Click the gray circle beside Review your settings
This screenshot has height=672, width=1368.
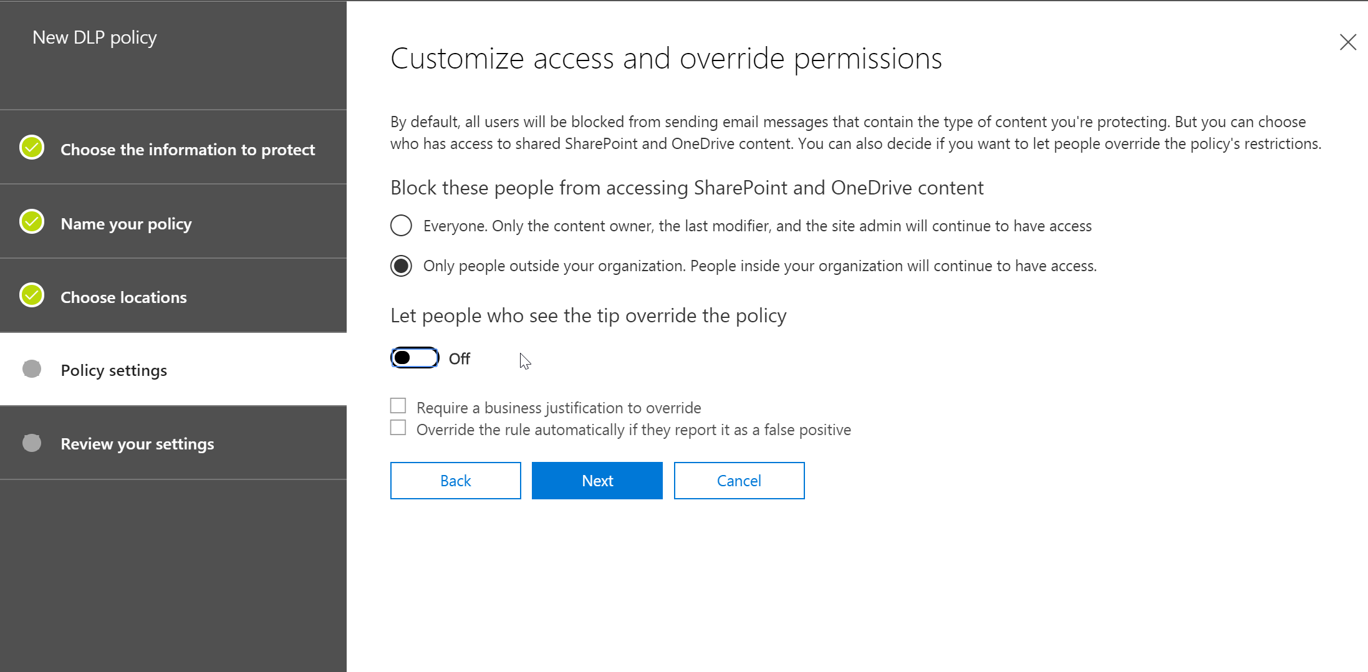32,443
